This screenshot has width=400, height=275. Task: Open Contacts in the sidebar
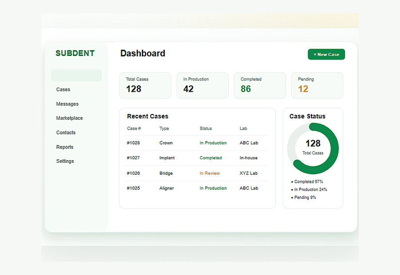pyautogui.click(x=66, y=133)
